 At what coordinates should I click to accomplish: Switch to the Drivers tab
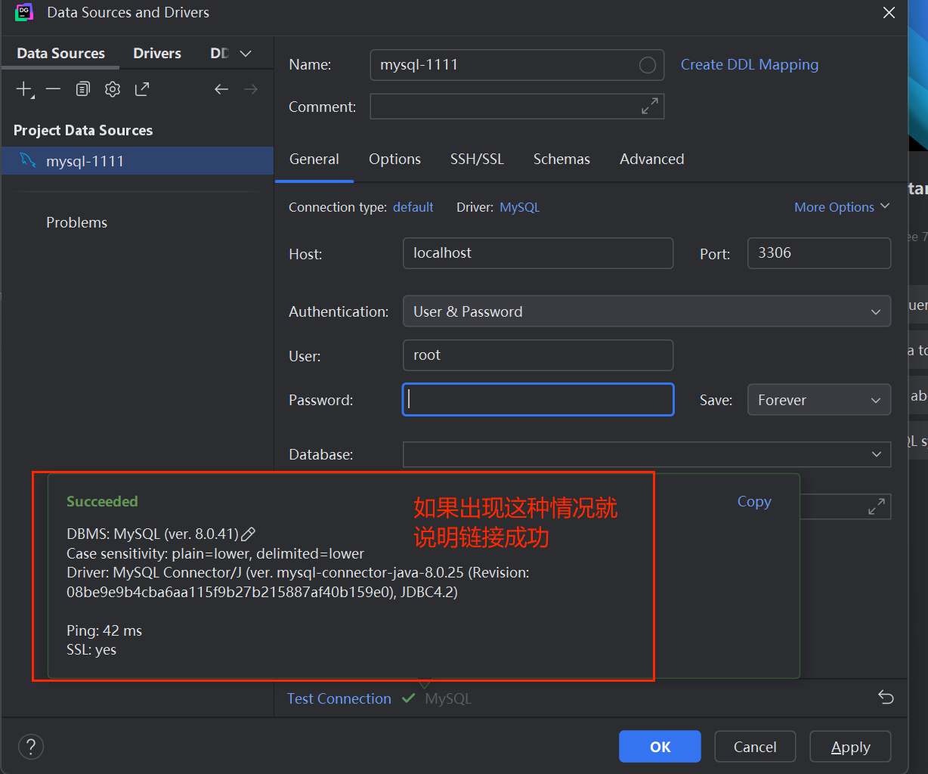pyautogui.click(x=157, y=53)
